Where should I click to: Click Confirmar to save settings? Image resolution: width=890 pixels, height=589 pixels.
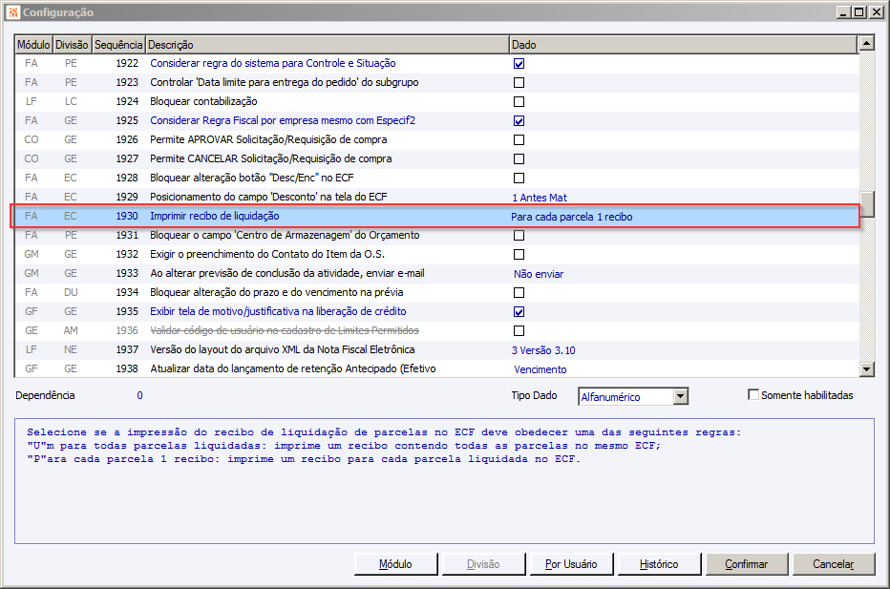(x=746, y=564)
